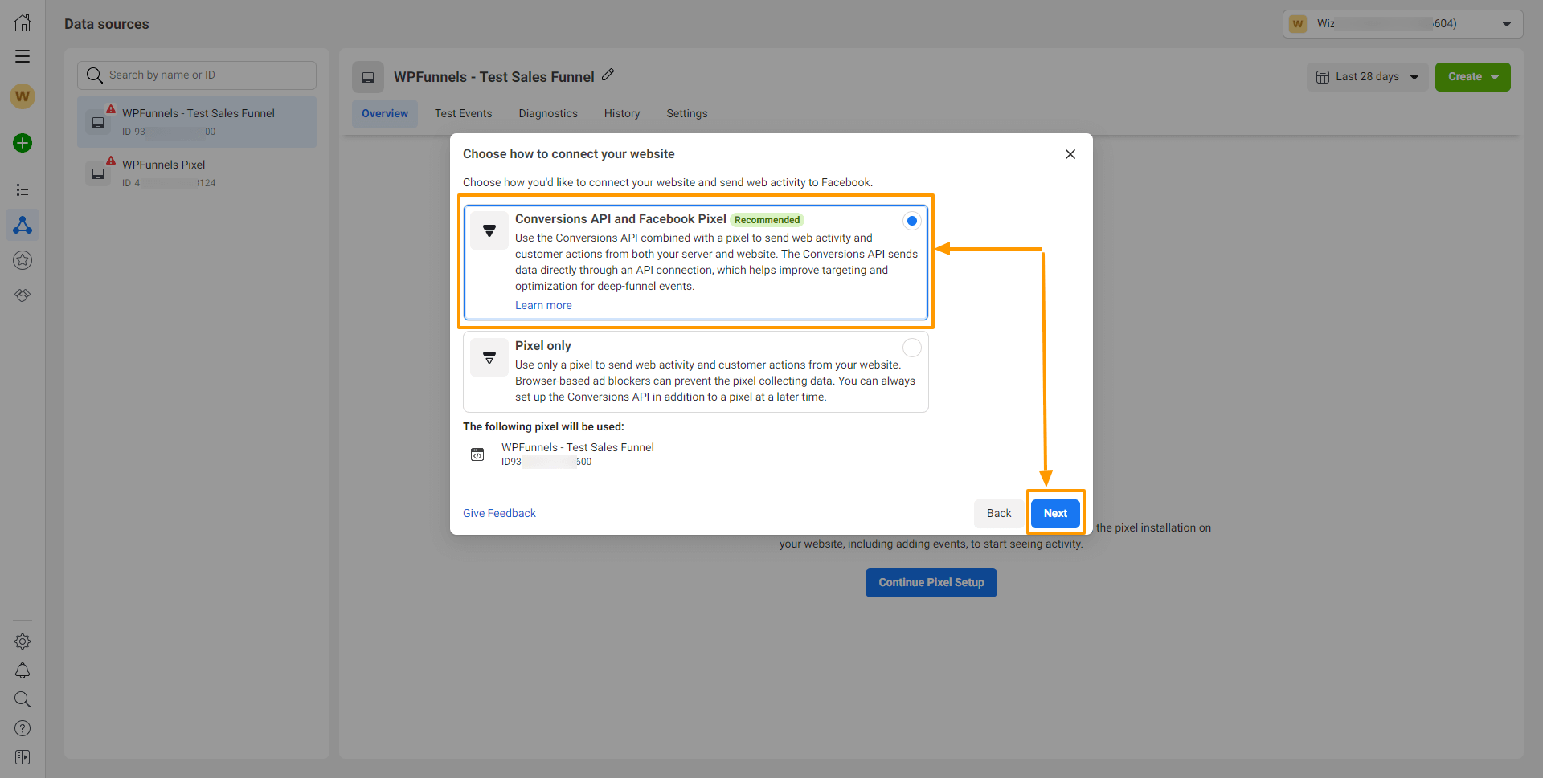
Task: Select WPFunnels - Test Sales Funnel data source
Action: point(197,122)
